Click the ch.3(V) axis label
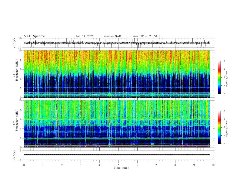 tap(15, 155)
